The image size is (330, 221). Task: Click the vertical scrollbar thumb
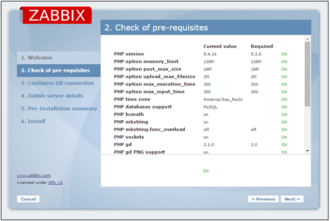pyautogui.click(x=308, y=74)
